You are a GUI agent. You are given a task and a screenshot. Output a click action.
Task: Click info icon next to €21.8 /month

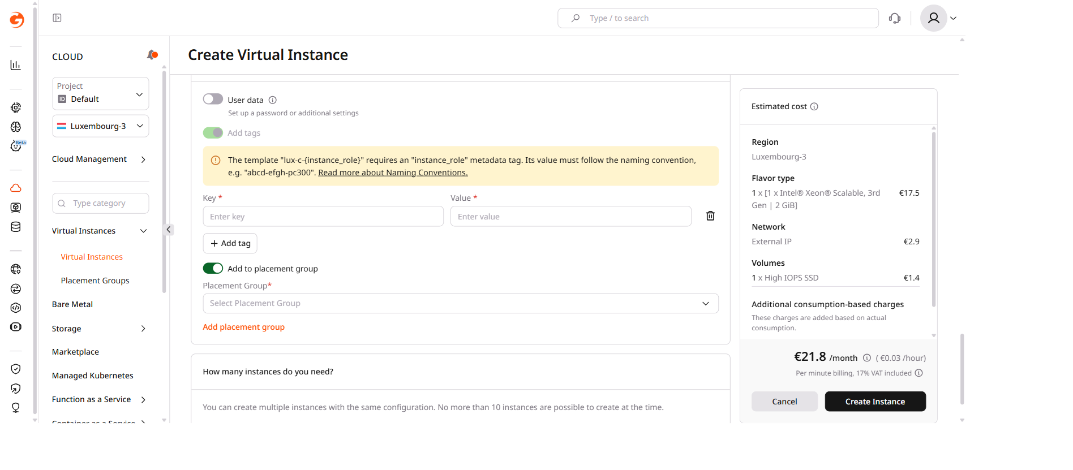coord(867,357)
